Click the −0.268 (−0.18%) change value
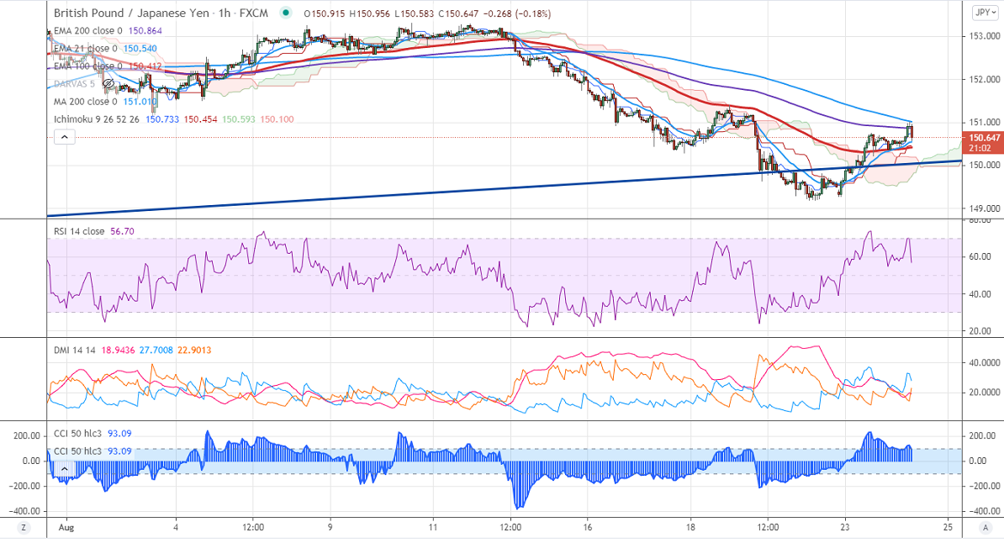This screenshot has width=1004, height=543. pyautogui.click(x=517, y=13)
